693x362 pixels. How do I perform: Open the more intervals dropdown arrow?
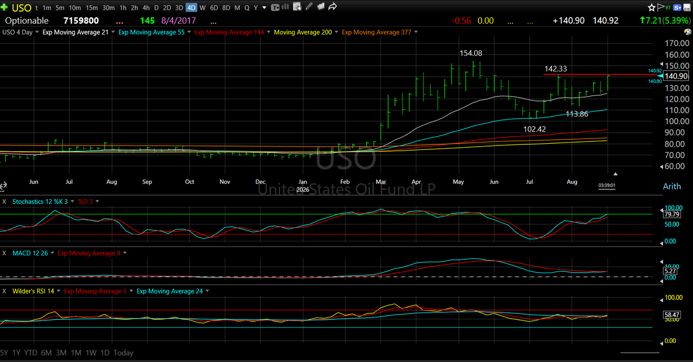(x=264, y=8)
